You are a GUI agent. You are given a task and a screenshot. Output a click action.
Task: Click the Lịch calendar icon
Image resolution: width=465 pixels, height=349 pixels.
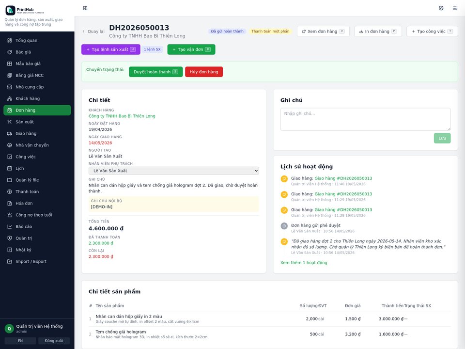click(x=10, y=168)
